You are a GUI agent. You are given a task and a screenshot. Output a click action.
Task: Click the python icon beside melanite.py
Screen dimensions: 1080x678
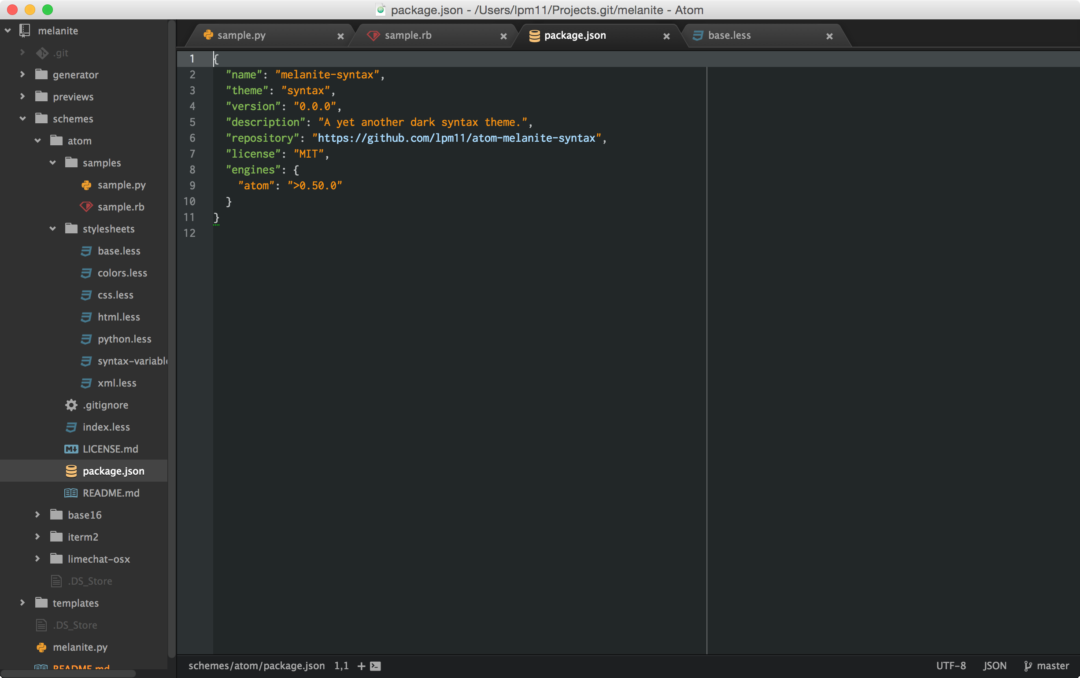pos(41,647)
